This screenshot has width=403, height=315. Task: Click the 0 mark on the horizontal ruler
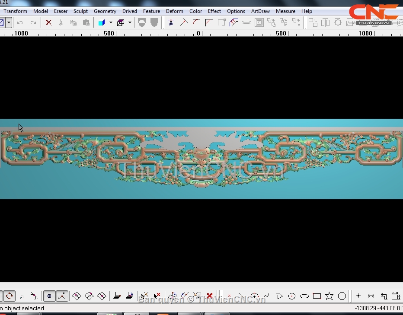[x=198, y=33]
